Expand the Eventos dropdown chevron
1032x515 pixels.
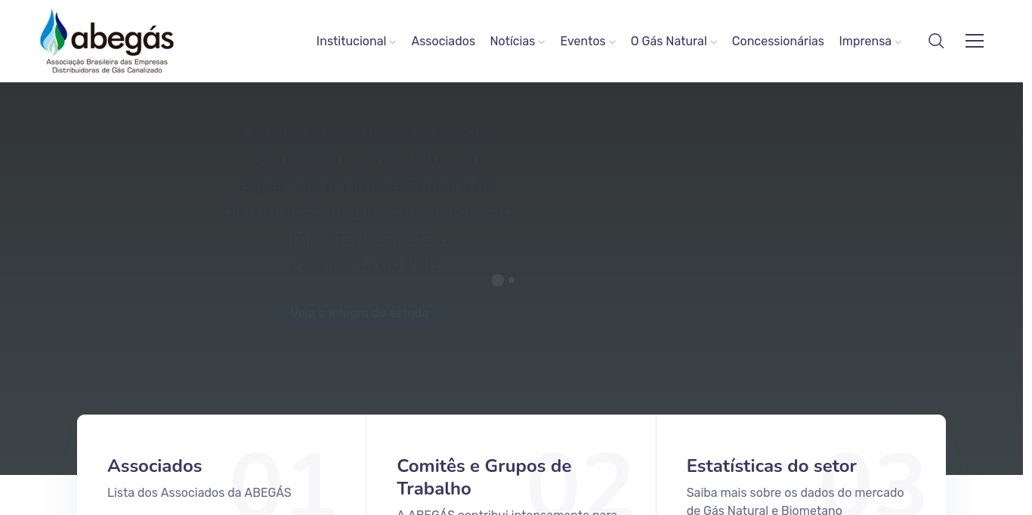pyautogui.click(x=613, y=42)
